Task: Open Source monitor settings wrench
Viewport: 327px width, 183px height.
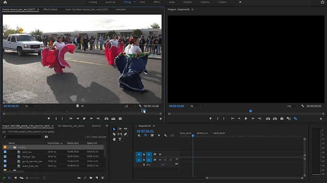Action: (x=140, y=106)
